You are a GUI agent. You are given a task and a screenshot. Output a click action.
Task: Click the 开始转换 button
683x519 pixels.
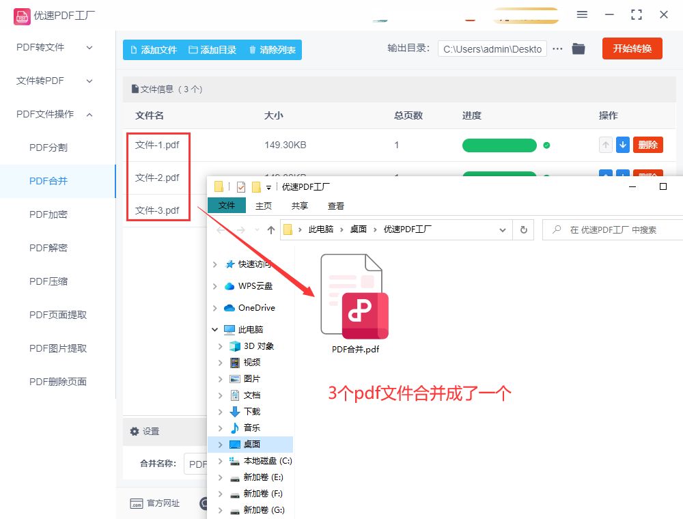632,48
